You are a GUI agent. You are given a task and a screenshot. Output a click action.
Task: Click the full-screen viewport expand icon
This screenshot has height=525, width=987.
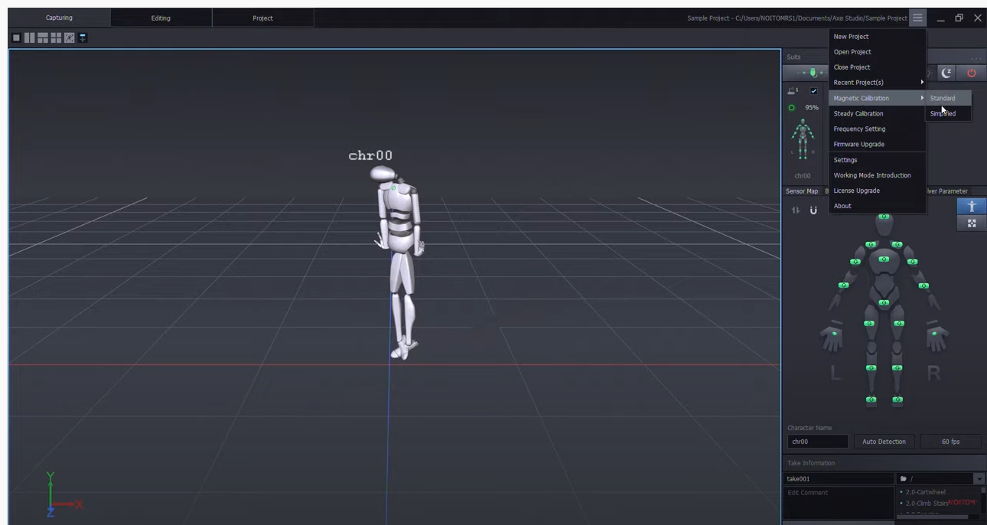[70, 38]
